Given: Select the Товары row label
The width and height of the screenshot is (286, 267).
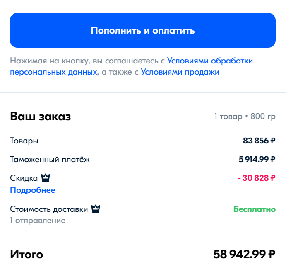Looking at the screenshot, I should pyautogui.click(x=24, y=141).
